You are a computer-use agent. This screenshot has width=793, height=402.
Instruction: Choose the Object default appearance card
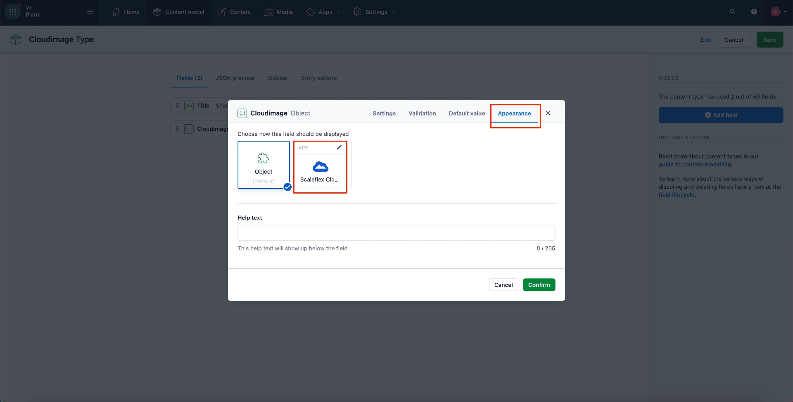coord(264,165)
